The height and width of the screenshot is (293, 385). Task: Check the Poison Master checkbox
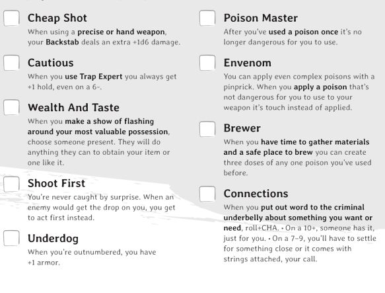click(x=207, y=18)
